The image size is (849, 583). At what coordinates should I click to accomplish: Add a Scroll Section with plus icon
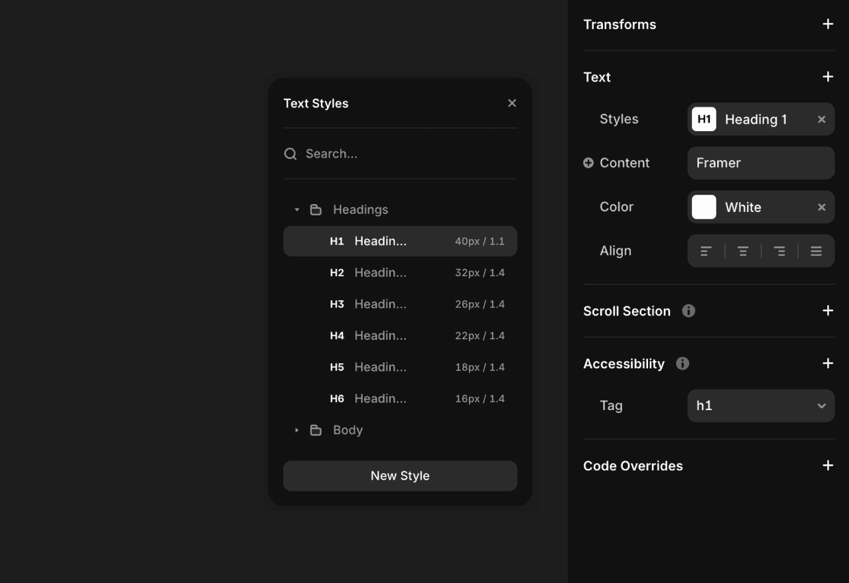coord(828,311)
